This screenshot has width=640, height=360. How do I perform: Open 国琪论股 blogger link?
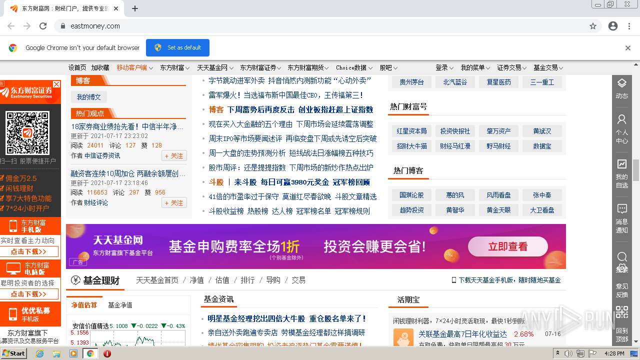click(x=411, y=195)
